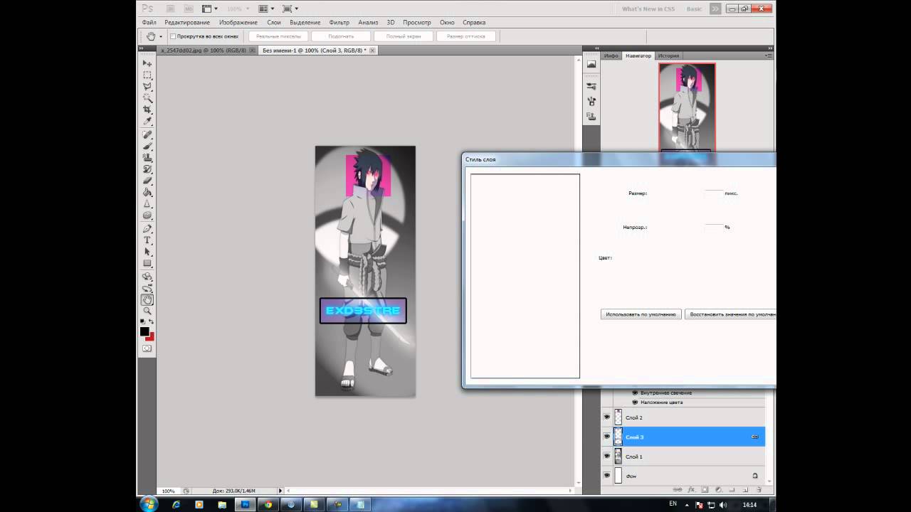Open background color swatch picker
Screen dimensions: 911x512
(x=150, y=336)
